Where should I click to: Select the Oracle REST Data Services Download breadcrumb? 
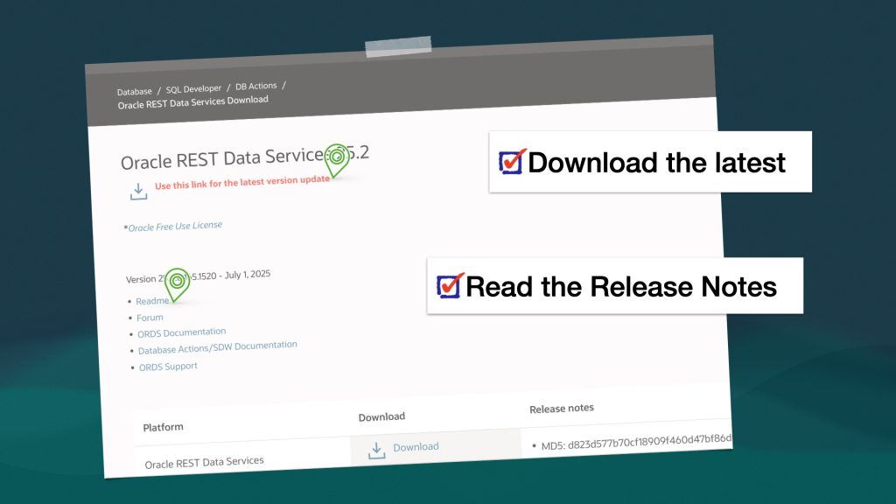coord(193,102)
